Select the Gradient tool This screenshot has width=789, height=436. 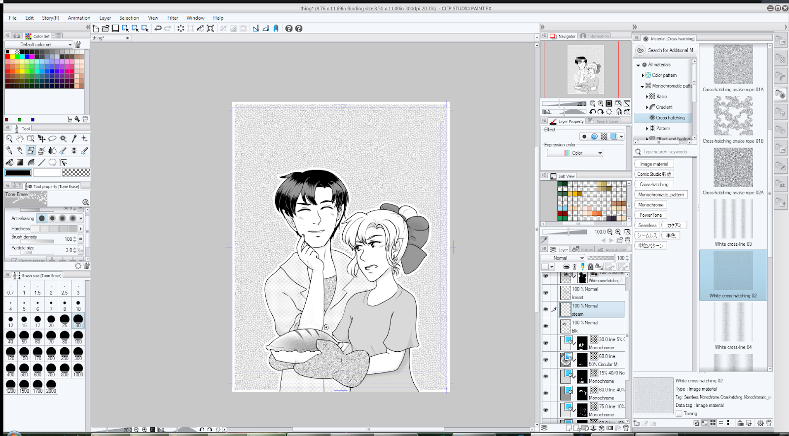click(20, 162)
